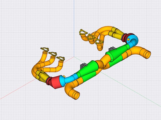Click the origin point where axes meet
Image resolution: width=161 pixels, height=120 pixels.
74,56
